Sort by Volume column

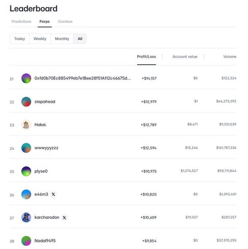point(230,57)
